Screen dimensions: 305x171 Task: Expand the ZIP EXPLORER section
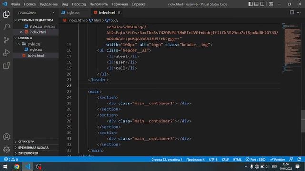[36, 153]
